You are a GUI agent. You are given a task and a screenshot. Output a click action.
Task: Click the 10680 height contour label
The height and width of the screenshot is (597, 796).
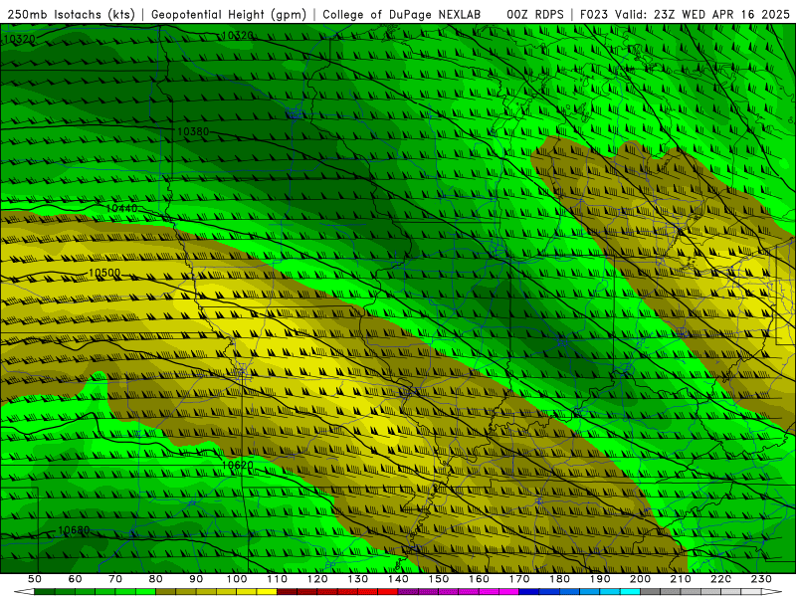pos(74,530)
